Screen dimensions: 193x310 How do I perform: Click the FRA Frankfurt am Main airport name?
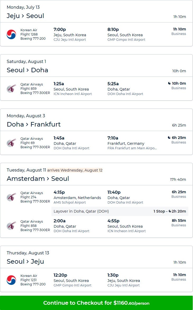[x=132, y=148]
